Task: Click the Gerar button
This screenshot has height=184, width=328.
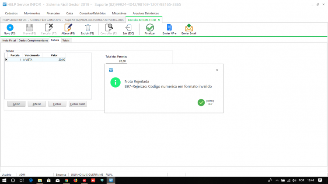Action: click(16, 104)
